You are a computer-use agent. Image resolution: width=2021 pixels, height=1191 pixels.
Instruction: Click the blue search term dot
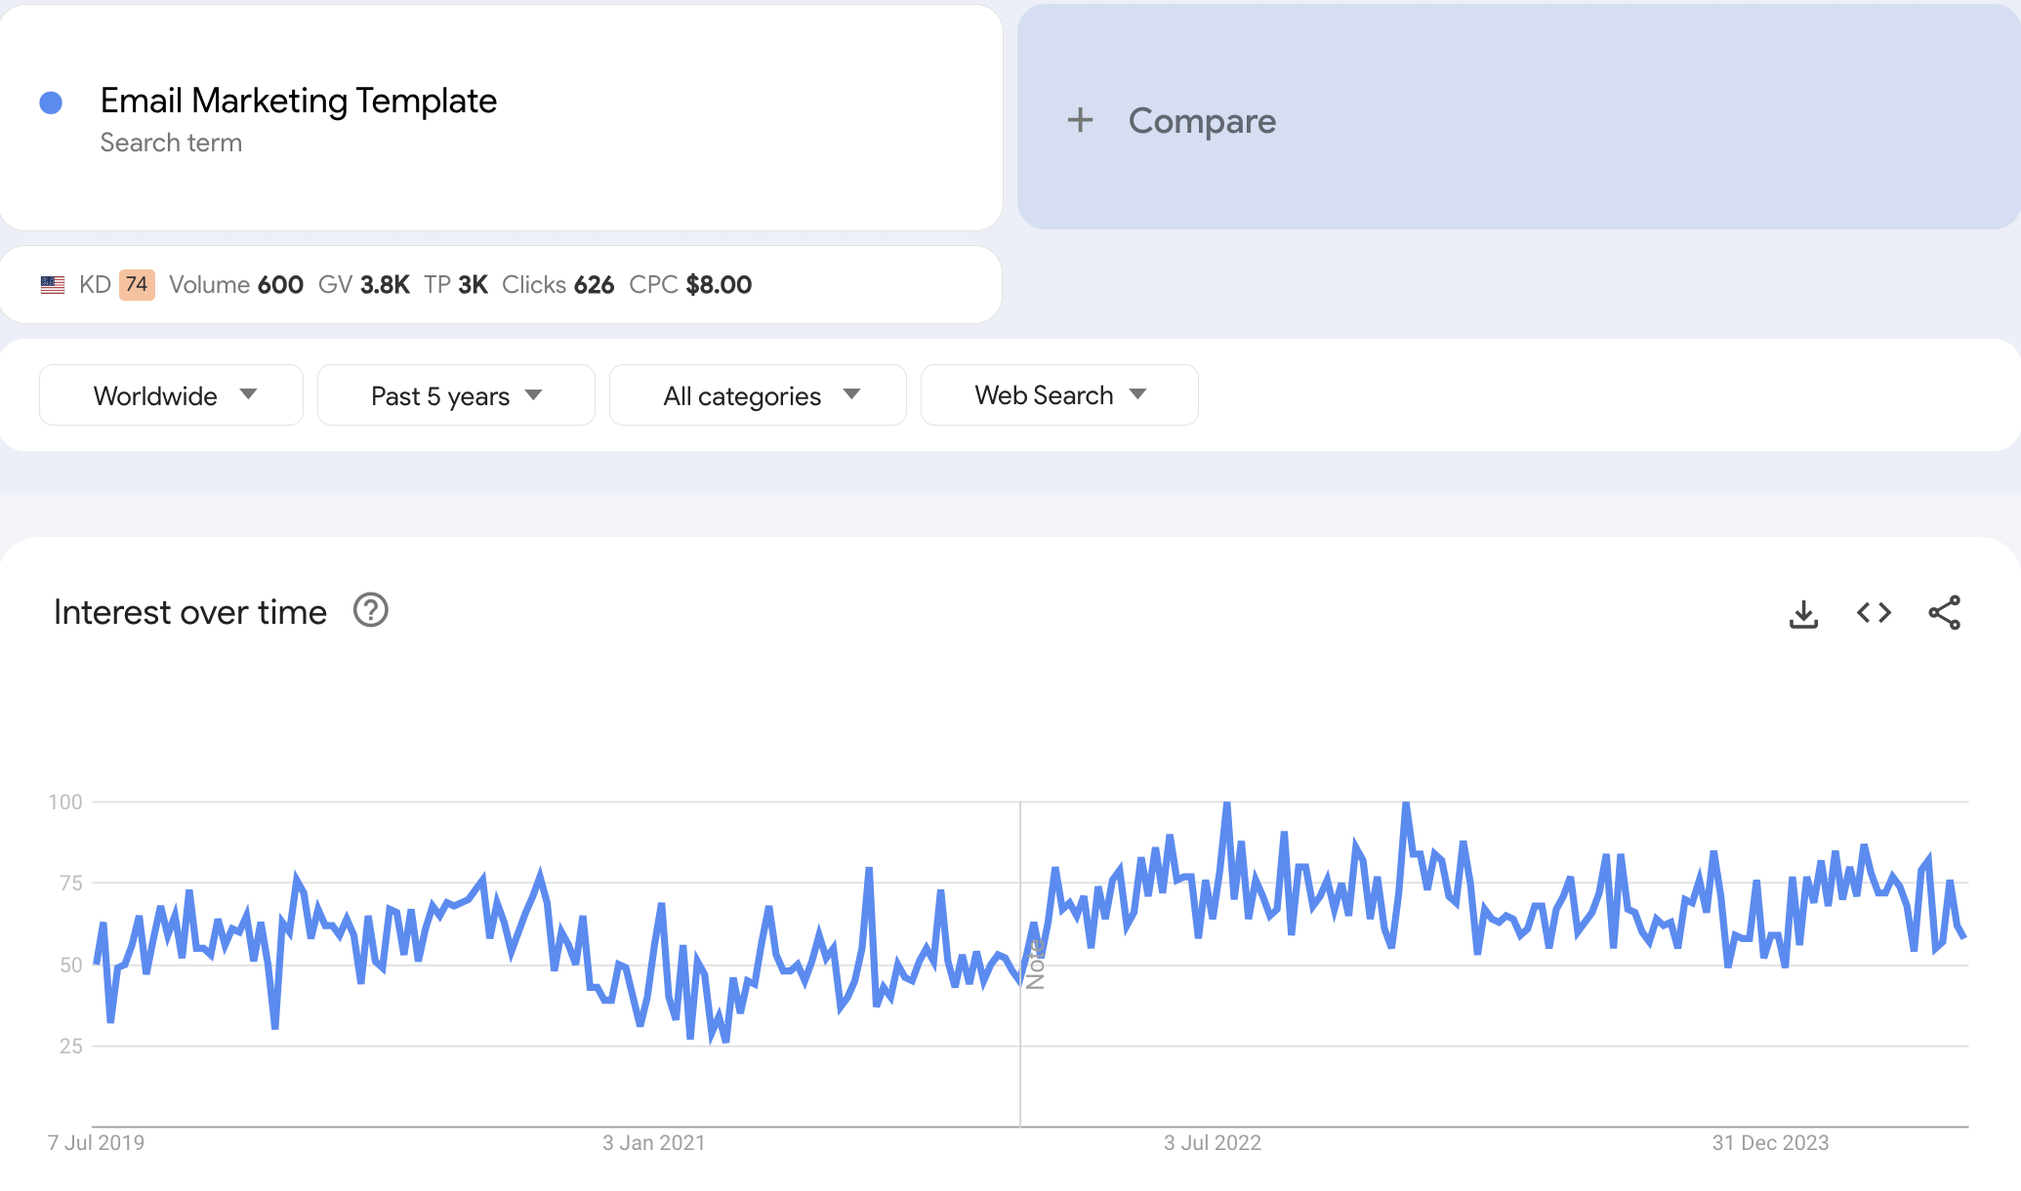(x=51, y=103)
